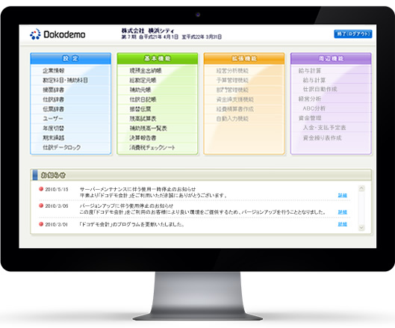395x328 pixels.
Task: Open the 補助残高一覧表 report
Action: (x=148, y=129)
